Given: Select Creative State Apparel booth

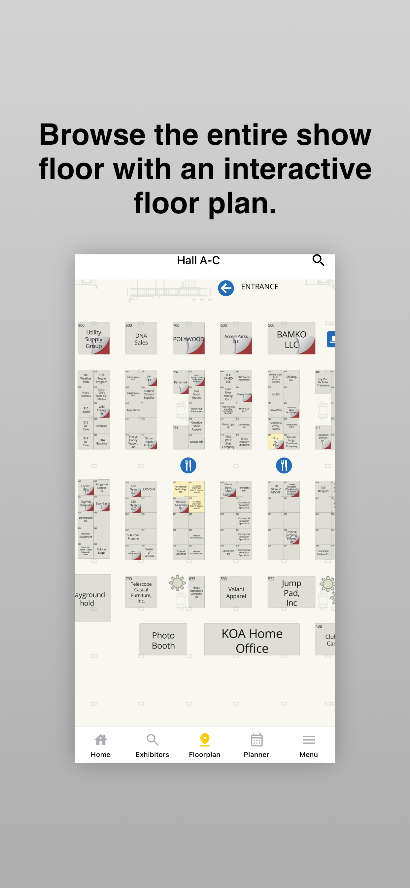Looking at the screenshot, I should (196, 426).
